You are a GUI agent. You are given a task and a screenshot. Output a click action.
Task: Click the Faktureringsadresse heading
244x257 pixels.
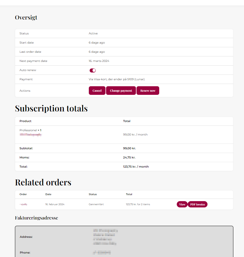pyautogui.click(x=36, y=218)
